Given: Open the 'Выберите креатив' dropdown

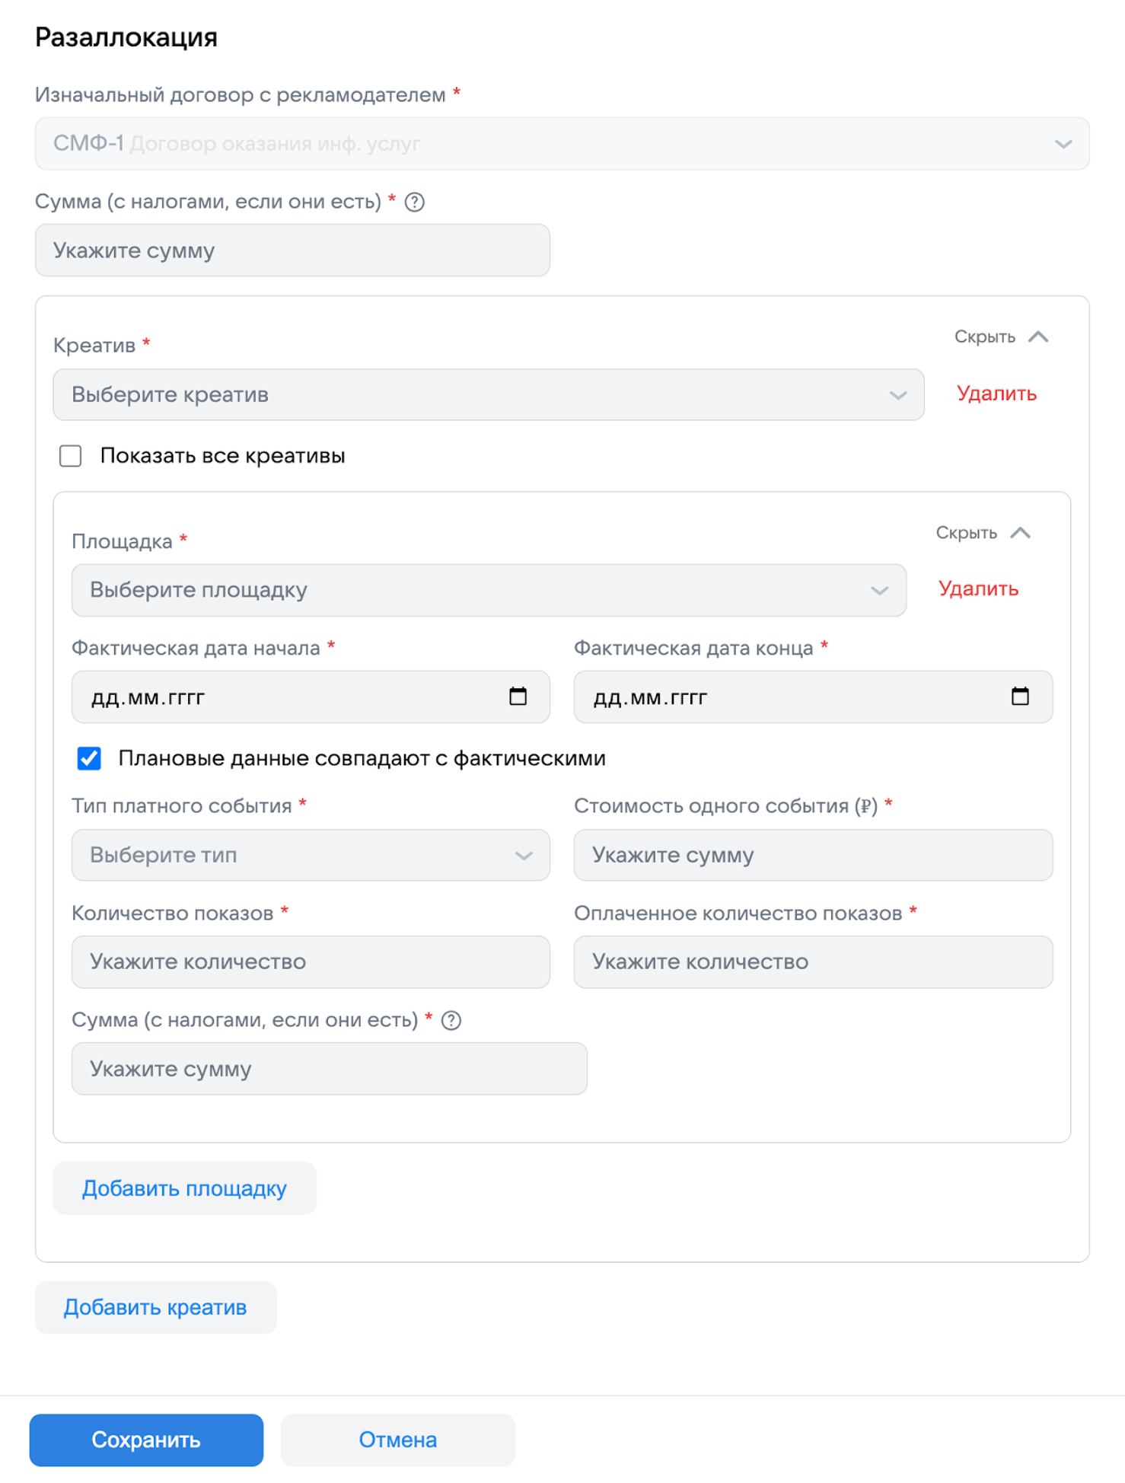Looking at the screenshot, I should tap(488, 395).
